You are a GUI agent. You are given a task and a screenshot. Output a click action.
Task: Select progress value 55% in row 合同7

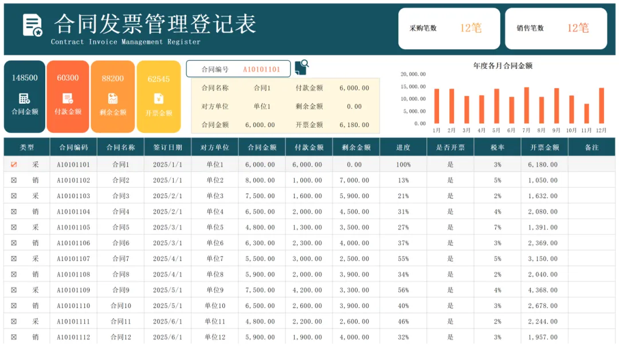tap(403, 259)
